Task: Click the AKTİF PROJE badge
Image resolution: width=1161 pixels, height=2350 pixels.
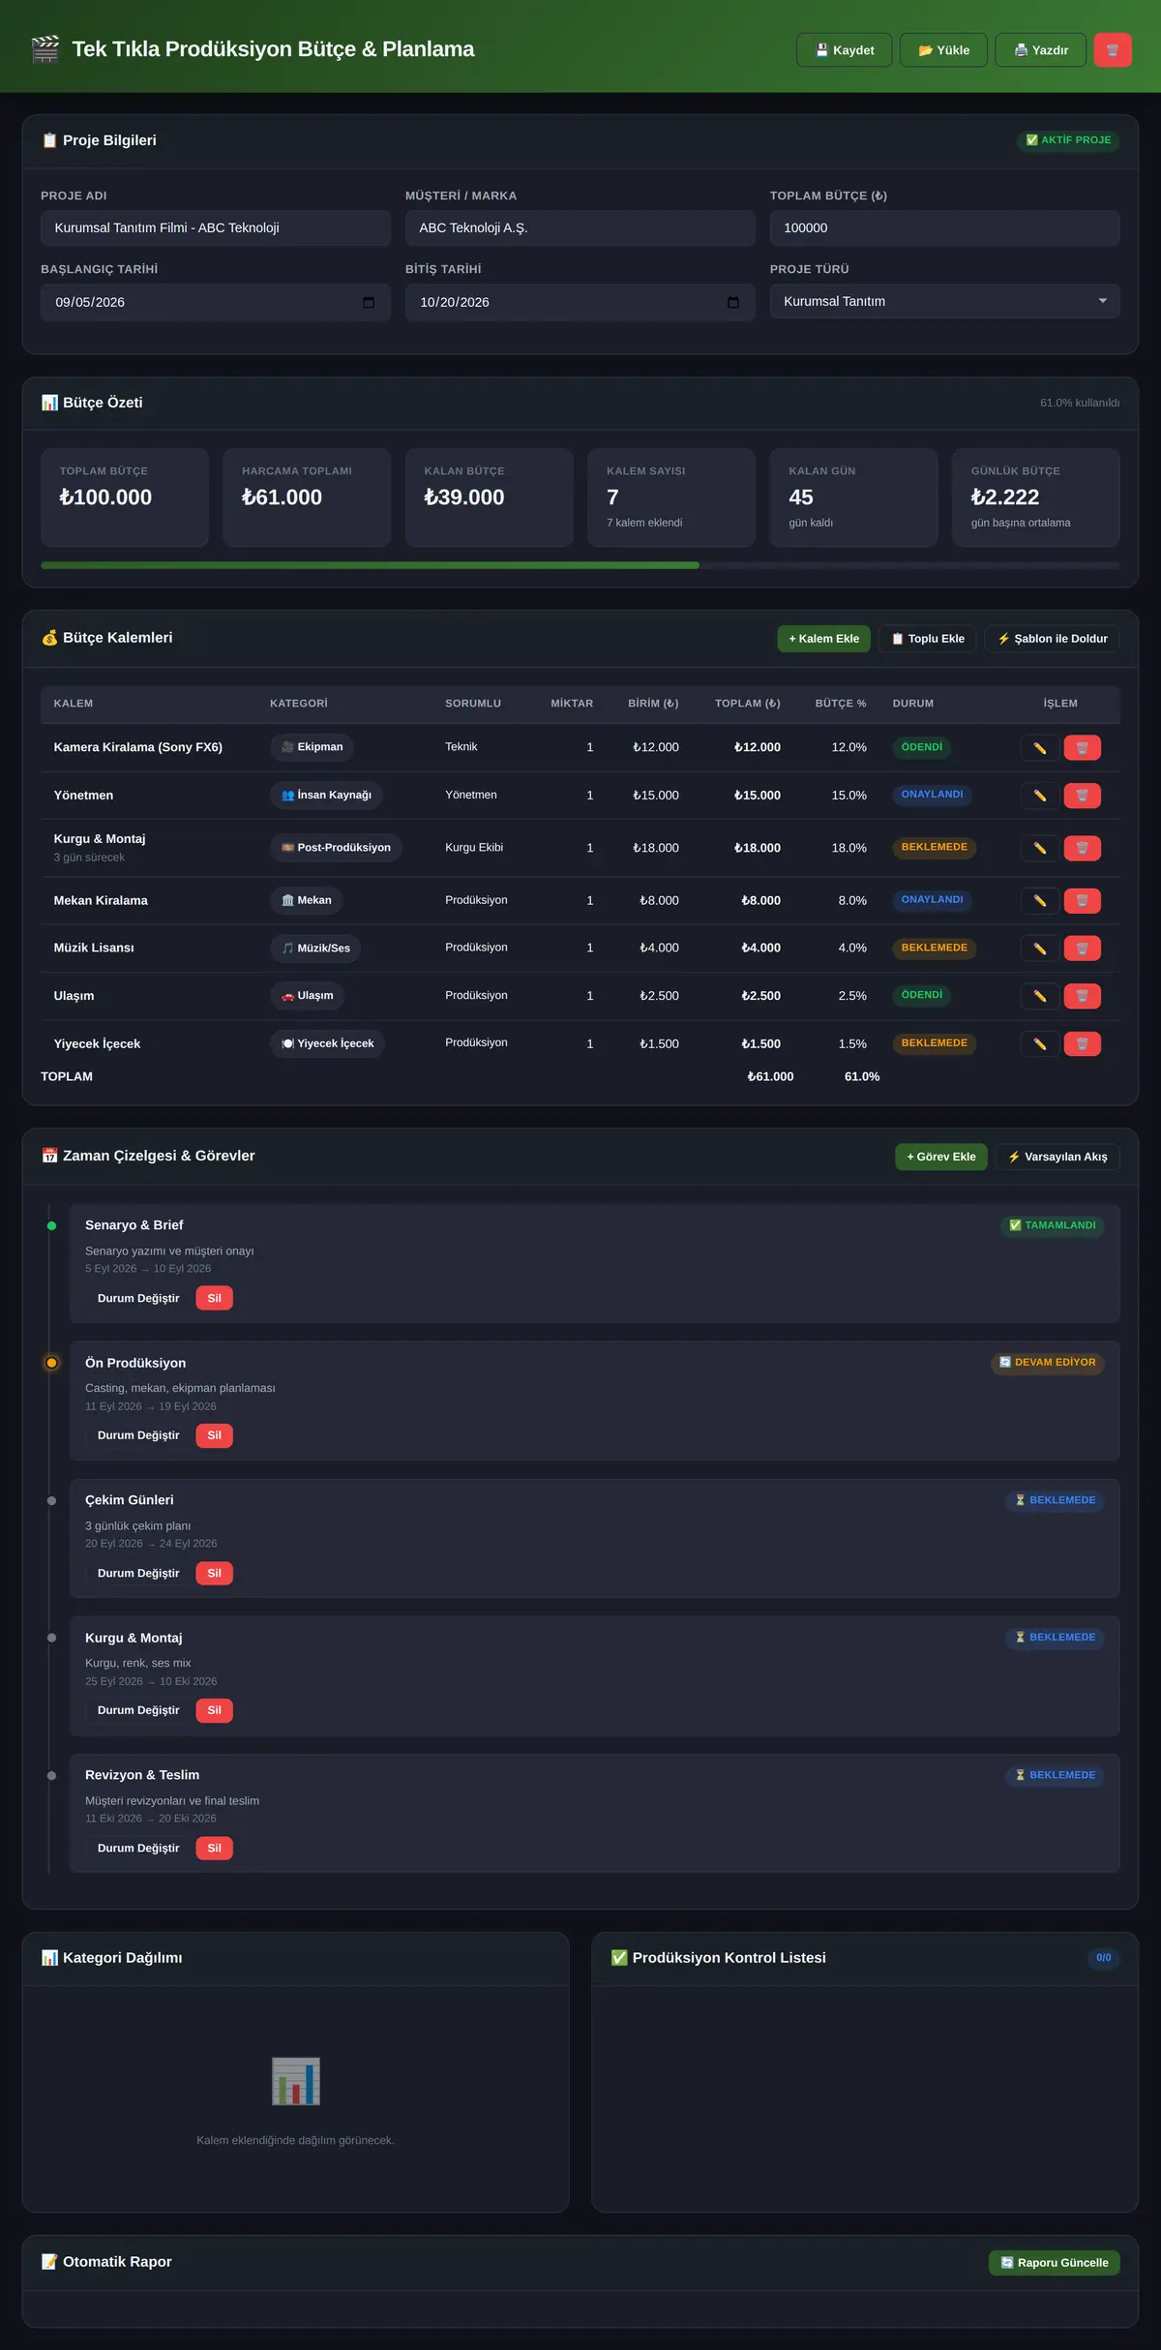Action: (1068, 140)
